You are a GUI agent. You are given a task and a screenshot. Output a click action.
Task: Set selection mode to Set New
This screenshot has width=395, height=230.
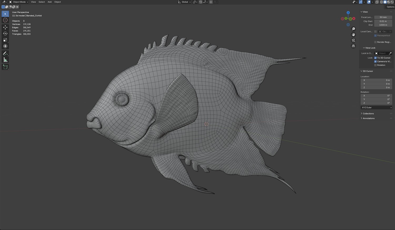click(x=3, y=7)
